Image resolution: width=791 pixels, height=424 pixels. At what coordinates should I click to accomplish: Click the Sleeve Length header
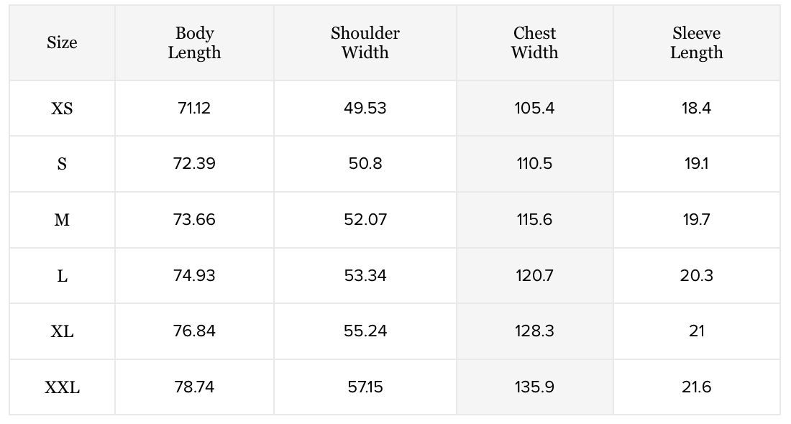(x=696, y=43)
